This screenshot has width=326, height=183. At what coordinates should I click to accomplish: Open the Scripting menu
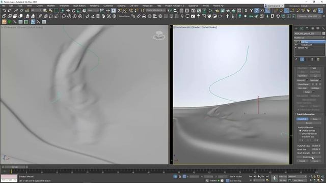(121, 6)
